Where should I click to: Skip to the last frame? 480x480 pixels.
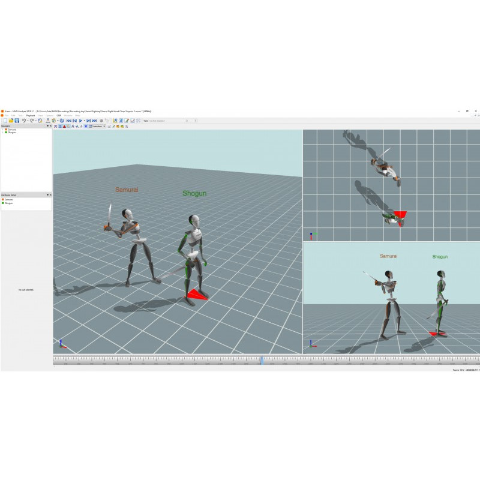(94, 121)
